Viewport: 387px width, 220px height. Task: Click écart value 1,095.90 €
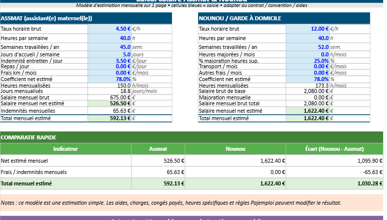tap(335, 161)
